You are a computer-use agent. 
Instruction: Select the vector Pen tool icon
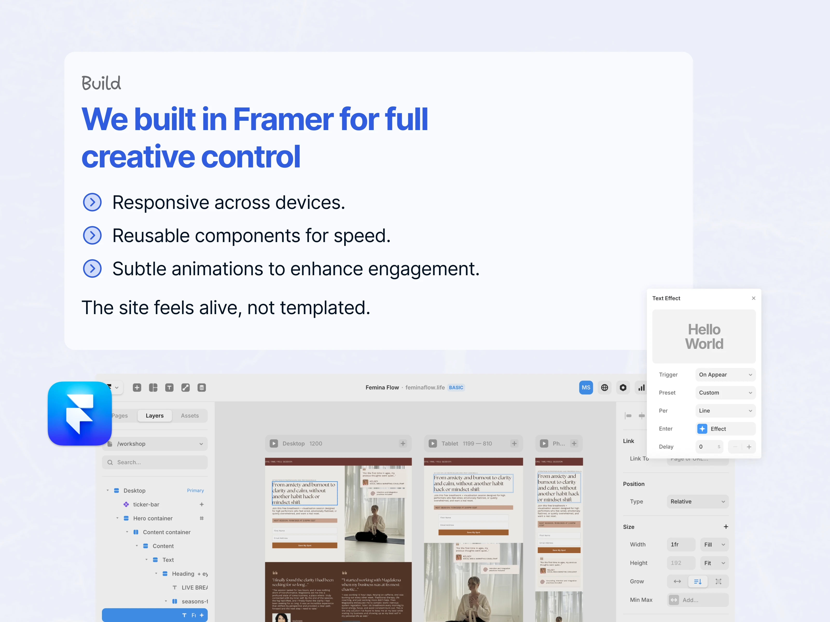(x=185, y=388)
